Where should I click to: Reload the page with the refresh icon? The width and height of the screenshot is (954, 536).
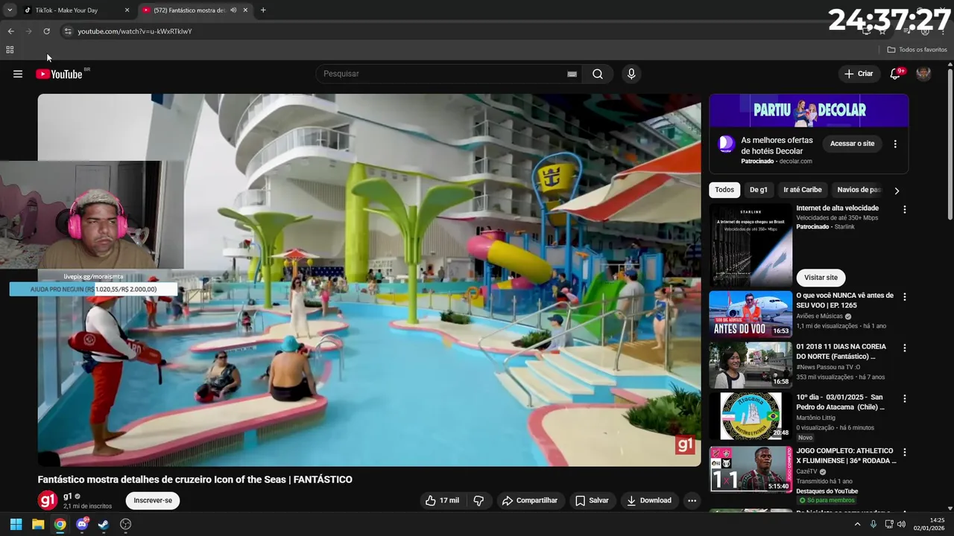(46, 31)
